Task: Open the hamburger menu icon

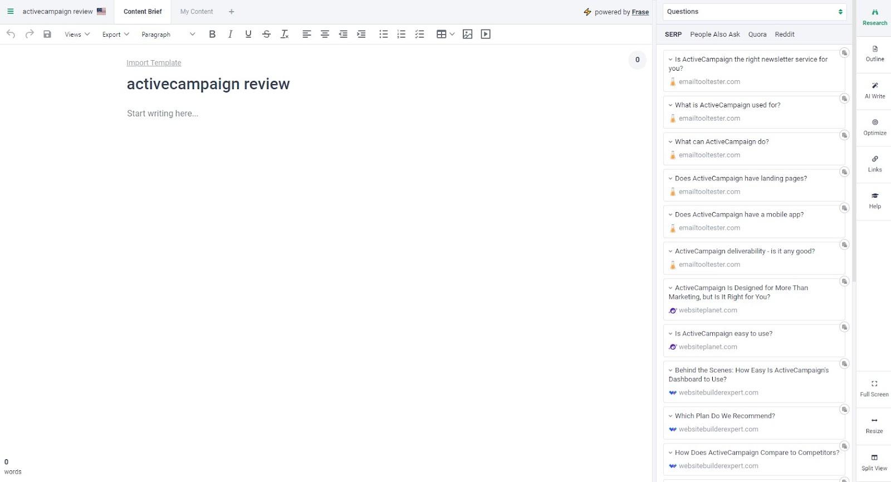Action: tap(10, 11)
